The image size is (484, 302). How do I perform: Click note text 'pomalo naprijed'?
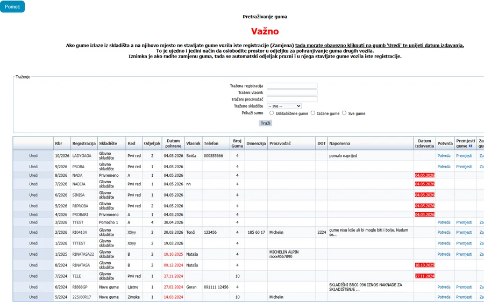[343, 156]
